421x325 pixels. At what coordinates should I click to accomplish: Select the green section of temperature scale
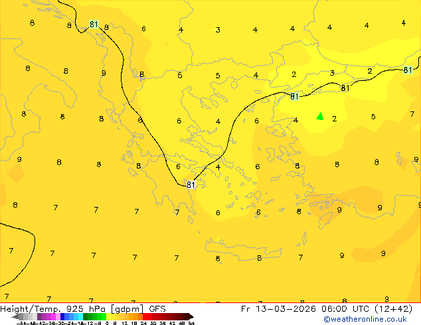[93, 316]
